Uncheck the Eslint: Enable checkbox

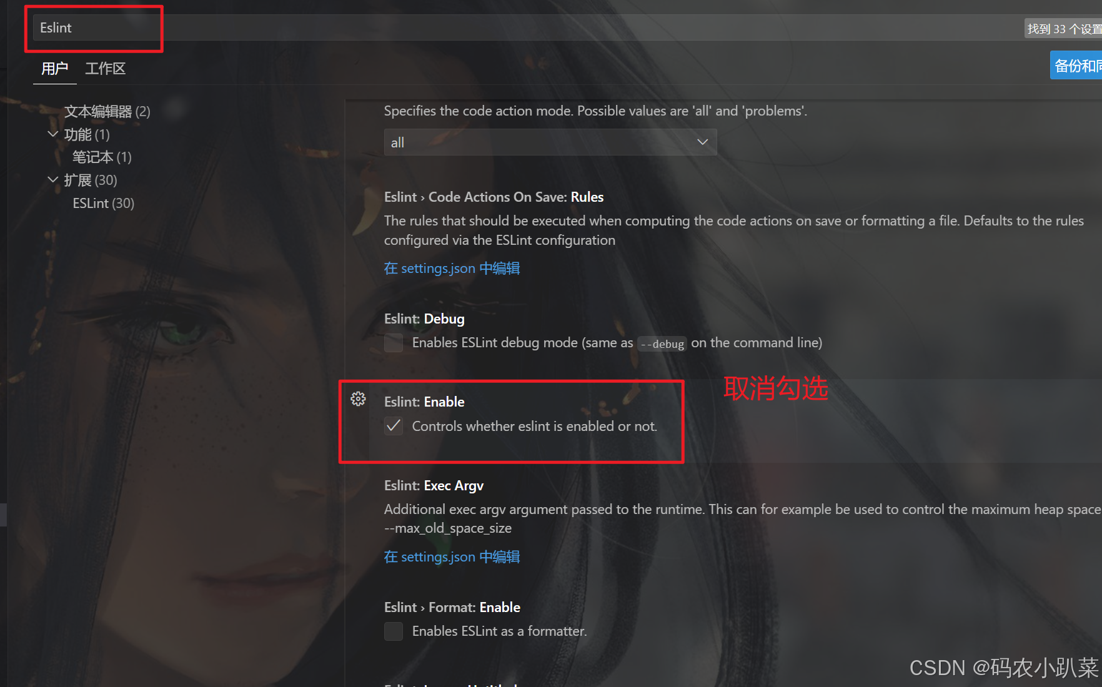click(394, 426)
